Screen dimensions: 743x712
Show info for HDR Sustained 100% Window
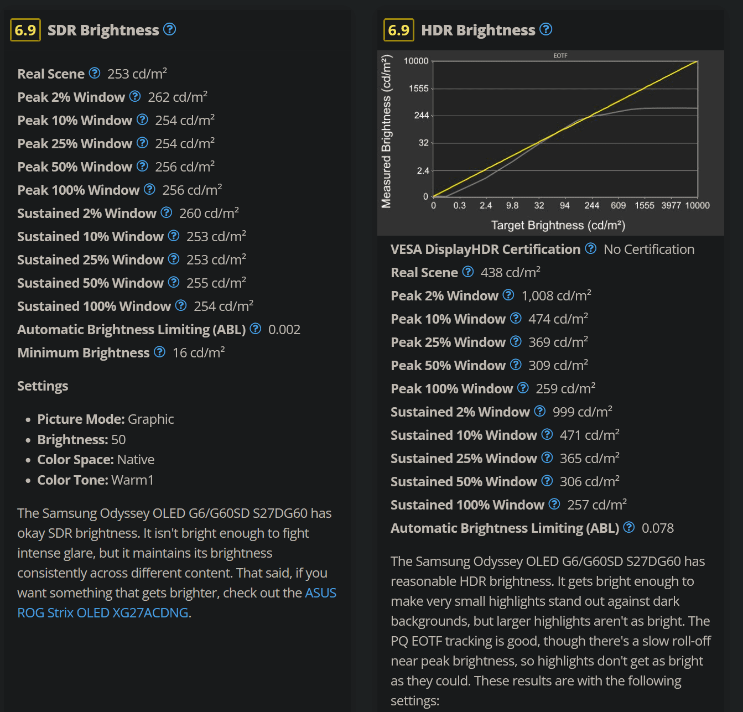click(554, 504)
